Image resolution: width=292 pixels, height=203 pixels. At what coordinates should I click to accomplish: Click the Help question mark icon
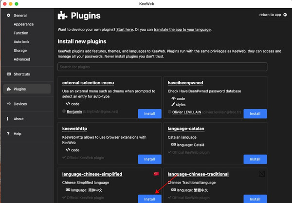(8, 133)
